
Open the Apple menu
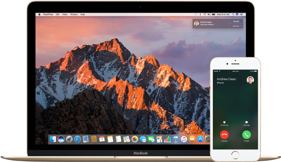39,15
